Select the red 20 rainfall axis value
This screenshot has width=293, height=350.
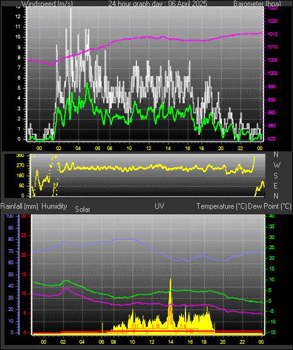pos(23,255)
